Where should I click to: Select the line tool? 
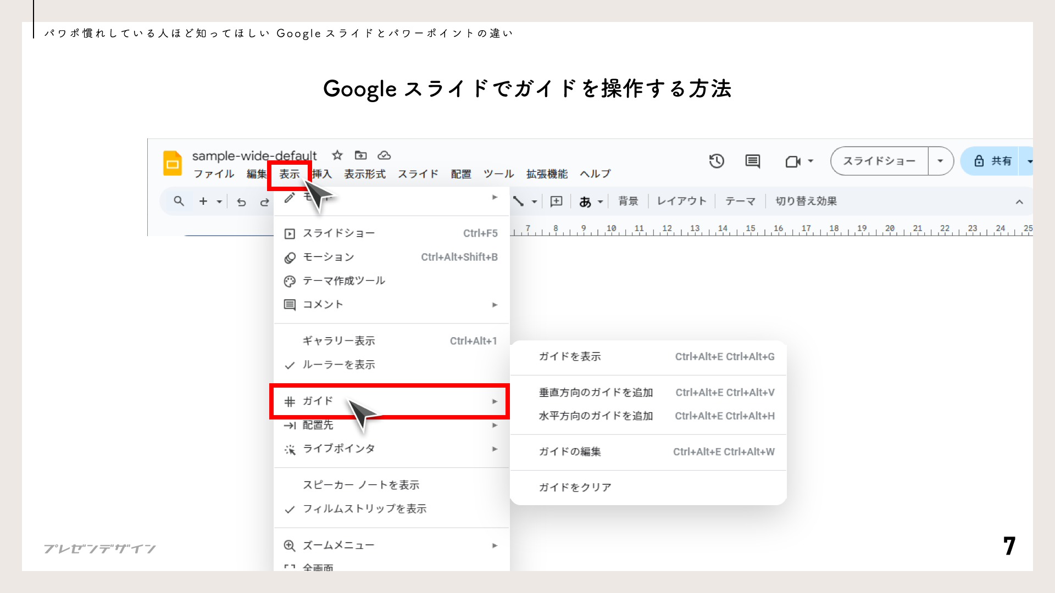pyautogui.click(x=518, y=201)
